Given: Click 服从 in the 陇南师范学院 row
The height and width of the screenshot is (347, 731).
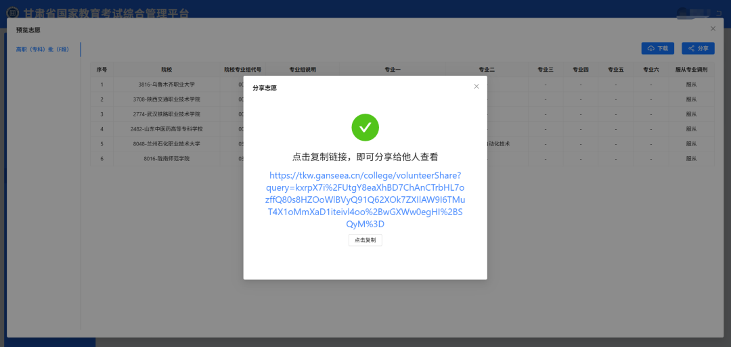Looking at the screenshot, I should [691, 159].
